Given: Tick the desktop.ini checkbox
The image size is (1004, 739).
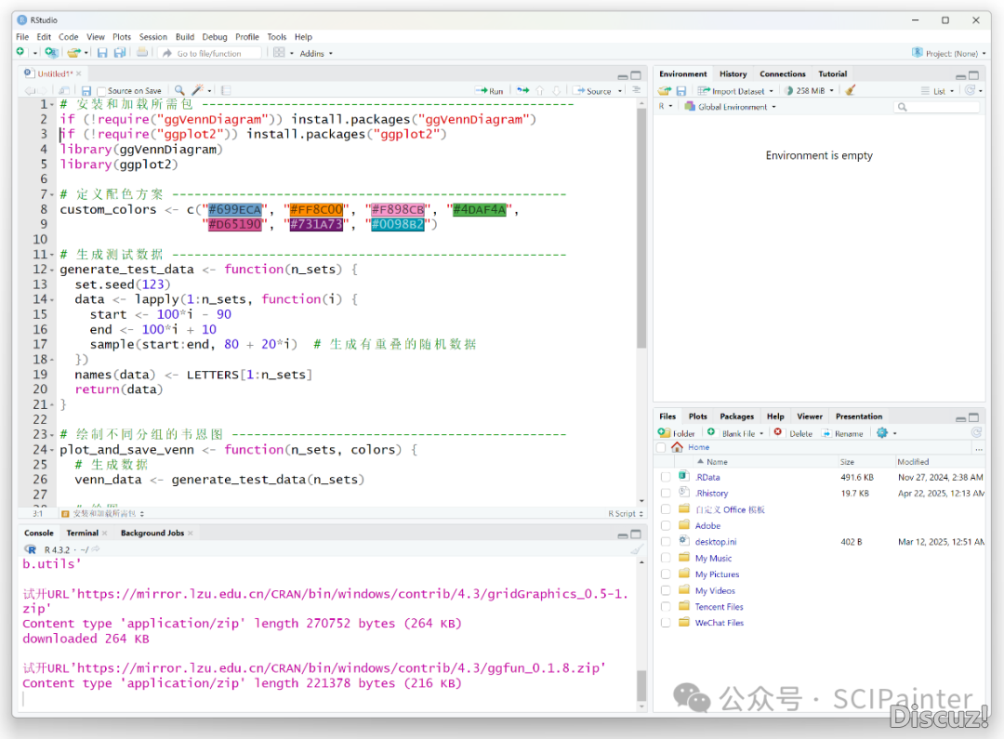Looking at the screenshot, I should (x=666, y=542).
